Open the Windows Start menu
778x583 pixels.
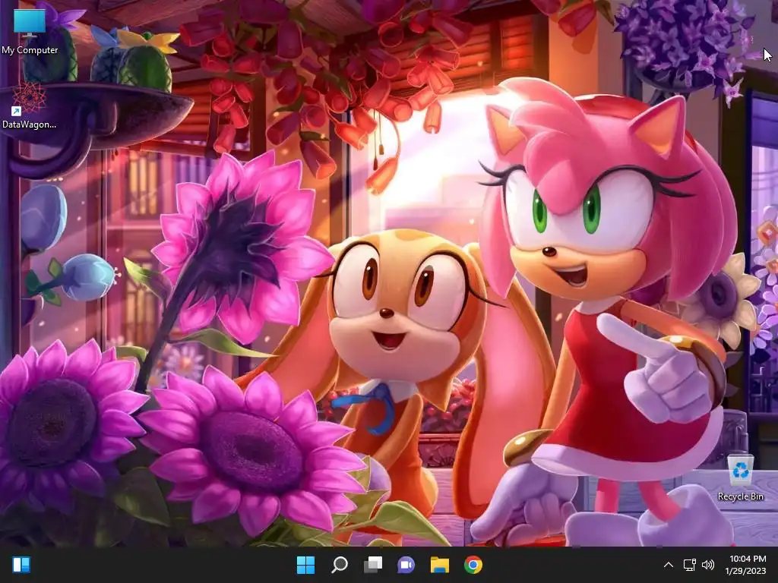click(305, 565)
